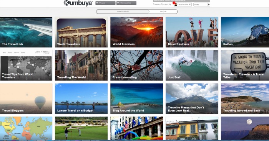Select the Railfan community tile
The width and height of the screenshot is (269, 141).
click(245, 32)
